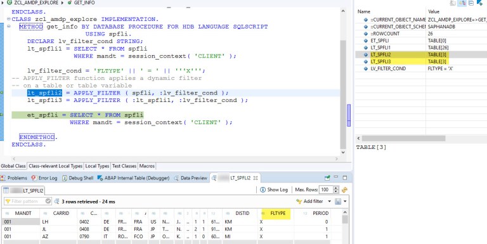Click the Max. Rows value field
487x244 pixels.
pyautogui.click(x=325, y=189)
